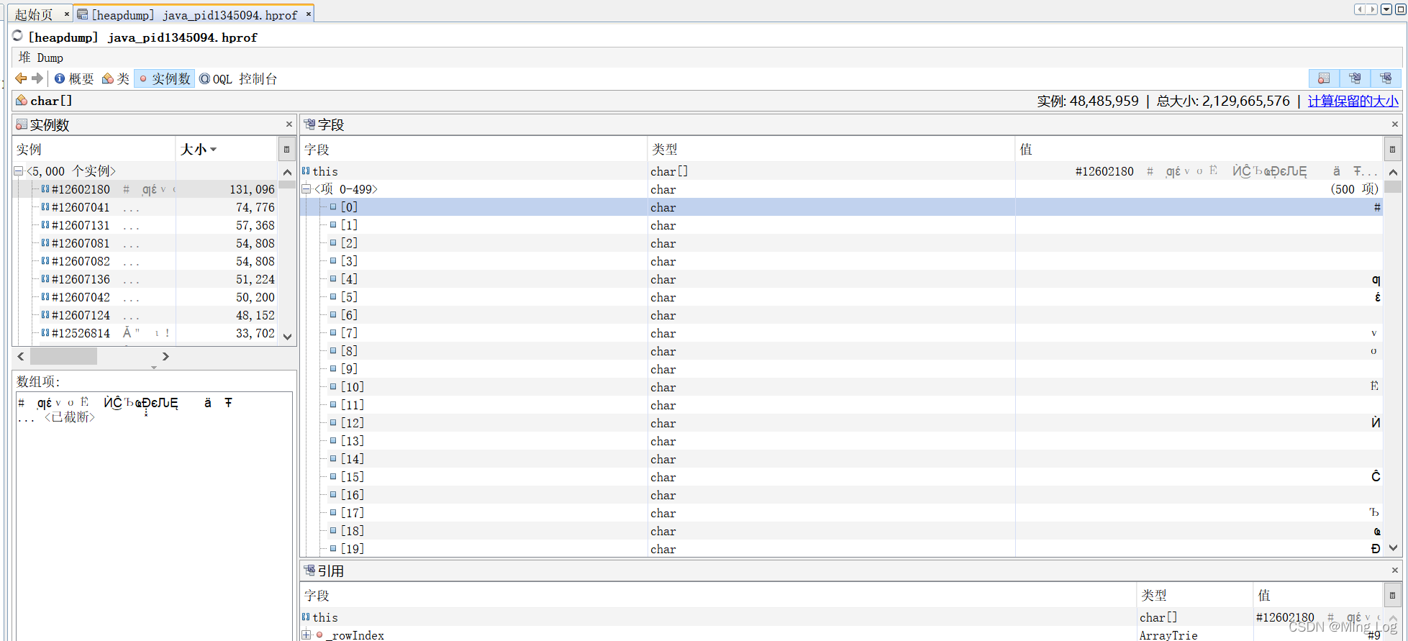Open the 概要 summary view
This screenshot has width=1408, height=641.
click(74, 78)
